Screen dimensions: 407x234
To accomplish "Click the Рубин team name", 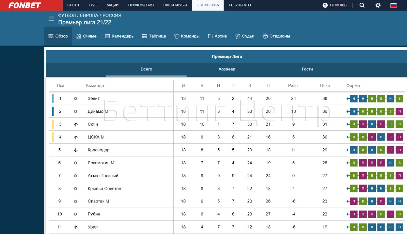I will 94,214.
